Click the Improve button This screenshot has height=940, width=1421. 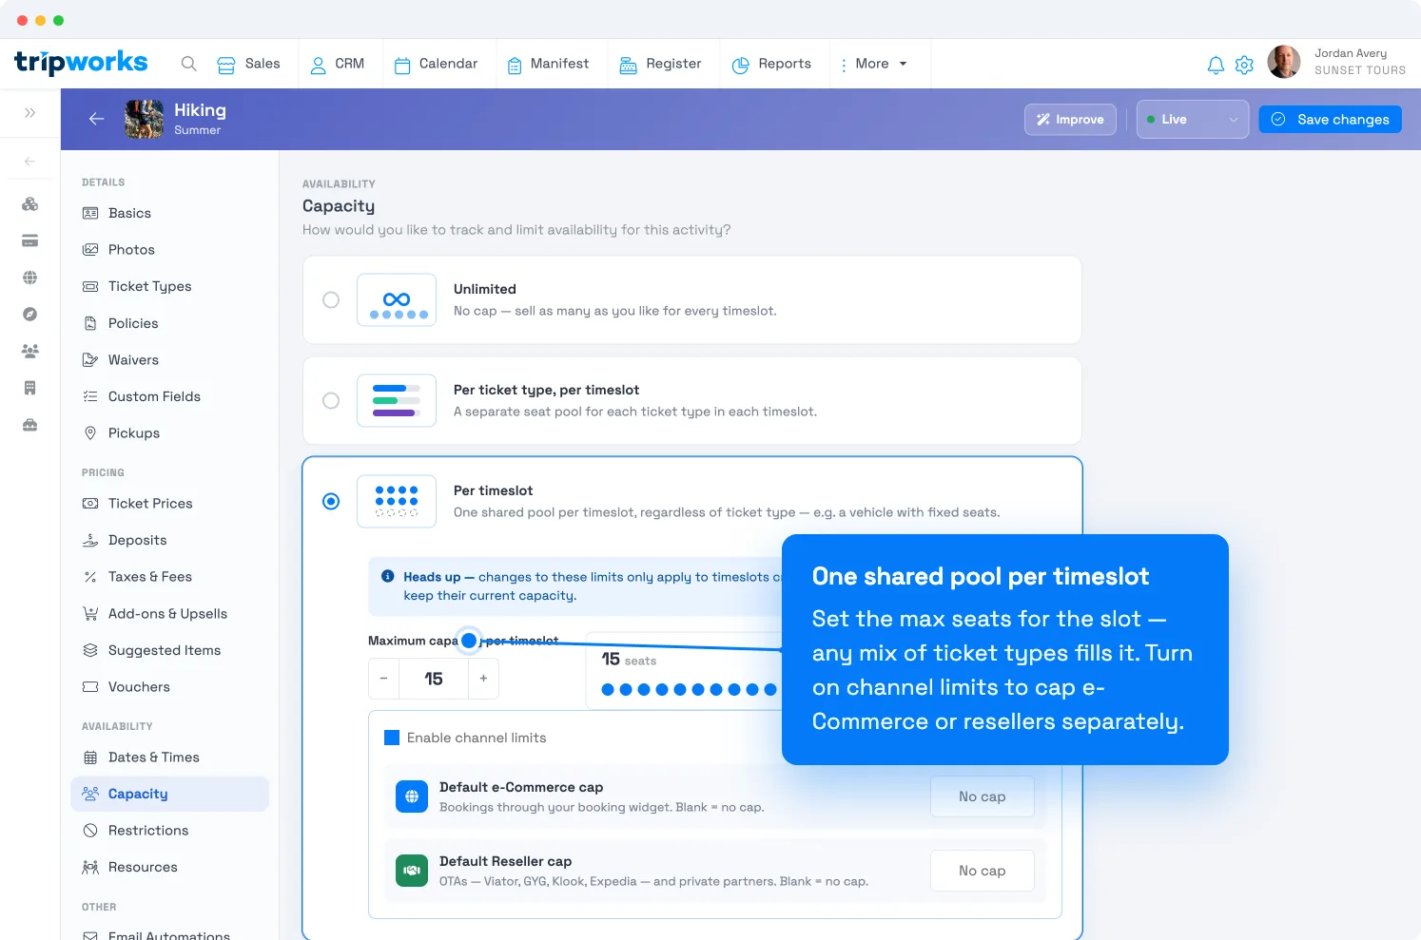[x=1070, y=120]
